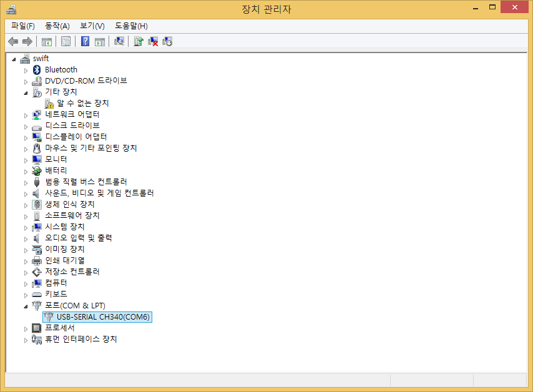The height and width of the screenshot is (392, 533).
Task: Close the 장치 관리자 window
Action: click(515, 7)
